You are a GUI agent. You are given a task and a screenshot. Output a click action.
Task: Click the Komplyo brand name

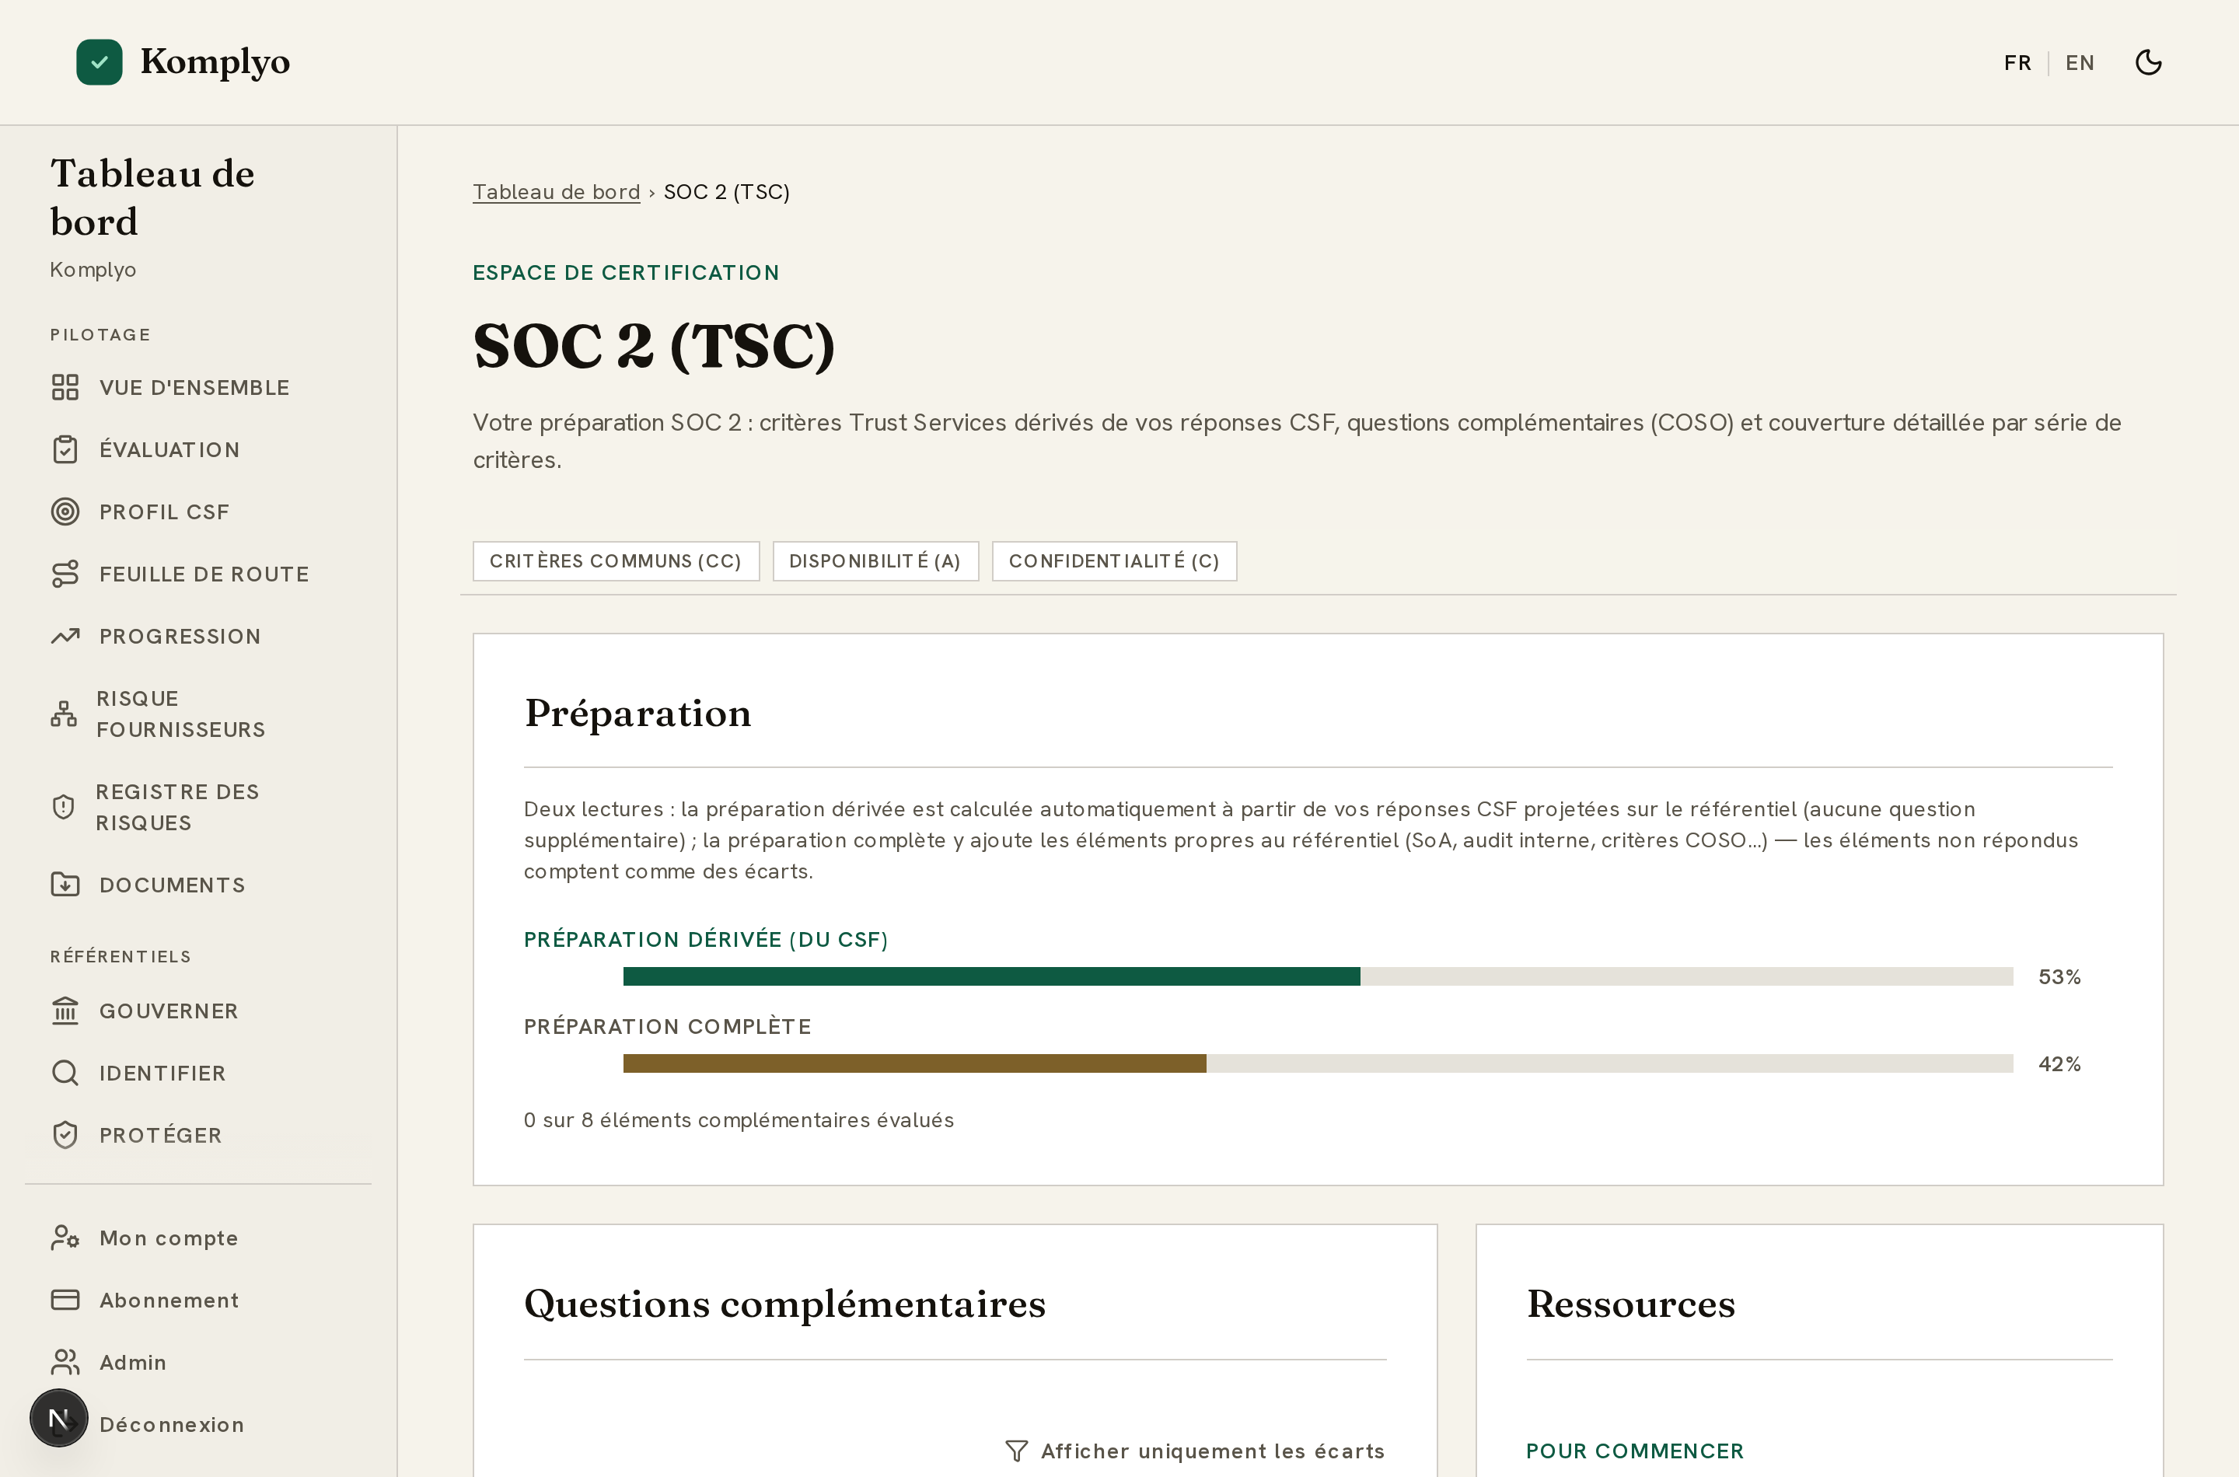(x=215, y=62)
